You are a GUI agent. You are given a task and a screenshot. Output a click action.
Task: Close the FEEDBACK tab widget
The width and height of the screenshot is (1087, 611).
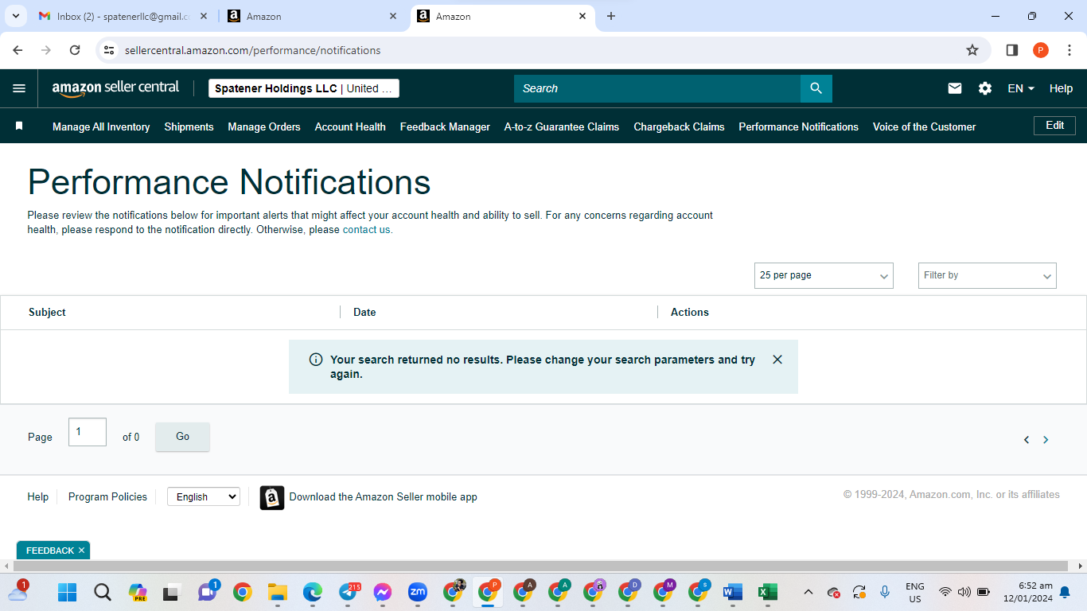(x=81, y=551)
